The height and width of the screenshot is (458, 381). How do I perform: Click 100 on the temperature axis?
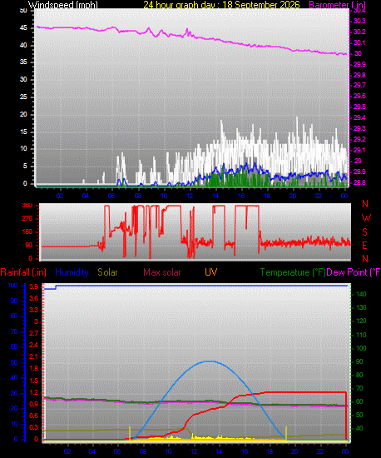pos(362,348)
